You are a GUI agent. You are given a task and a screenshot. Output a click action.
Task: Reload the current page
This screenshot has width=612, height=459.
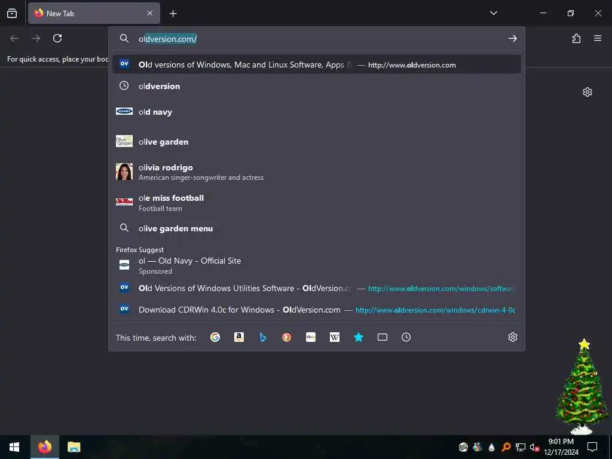click(x=57, y=38)
